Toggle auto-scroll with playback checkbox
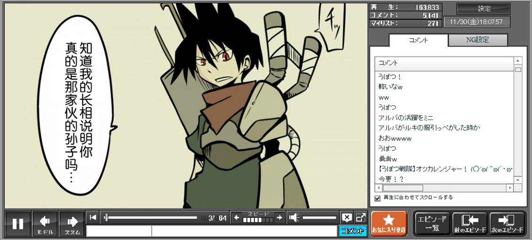 tap(377, 198)
